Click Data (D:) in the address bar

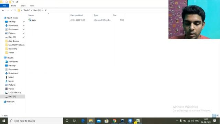tap(37, 10)
